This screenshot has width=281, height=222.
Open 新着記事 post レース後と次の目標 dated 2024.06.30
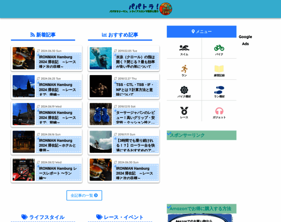47,58
